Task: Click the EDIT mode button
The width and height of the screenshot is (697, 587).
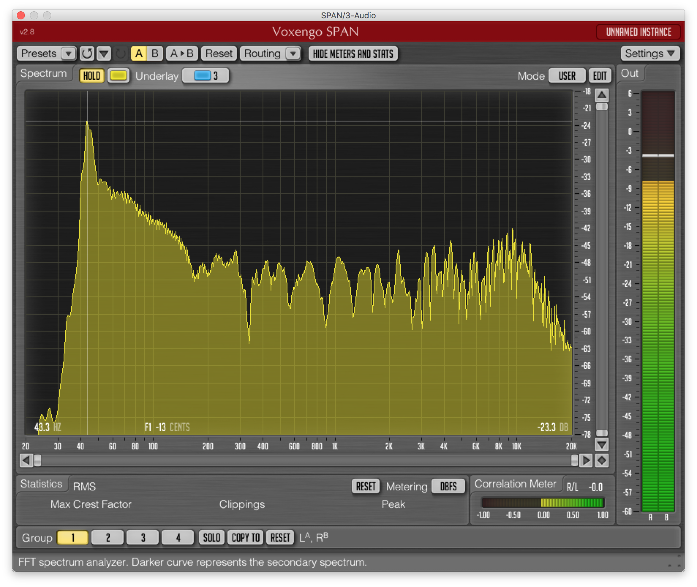Action: (600, 76)
